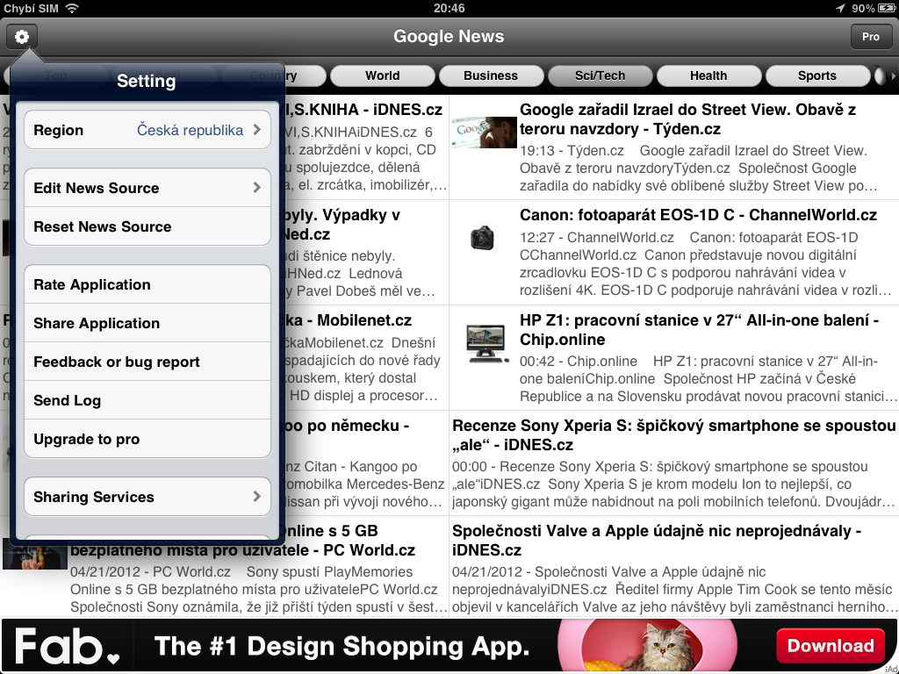Image resolution: width=899 pixels, height=674 pixels.
Task: Tap the clock showing 20:46
Action: click(x=449, y=8)
